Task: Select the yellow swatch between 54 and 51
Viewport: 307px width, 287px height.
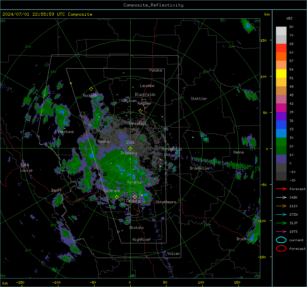Action: [x=281, y=74]
